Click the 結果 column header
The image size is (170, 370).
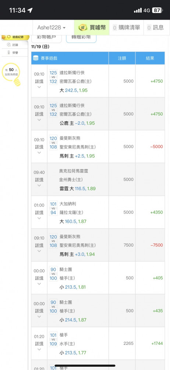(x=150, y=58)
